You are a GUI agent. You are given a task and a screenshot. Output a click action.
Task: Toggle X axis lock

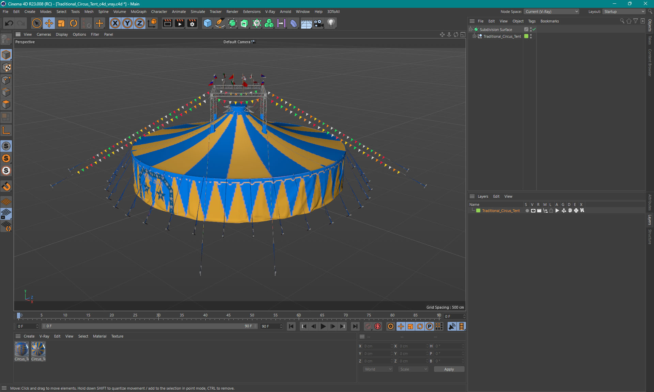point(115,23)
